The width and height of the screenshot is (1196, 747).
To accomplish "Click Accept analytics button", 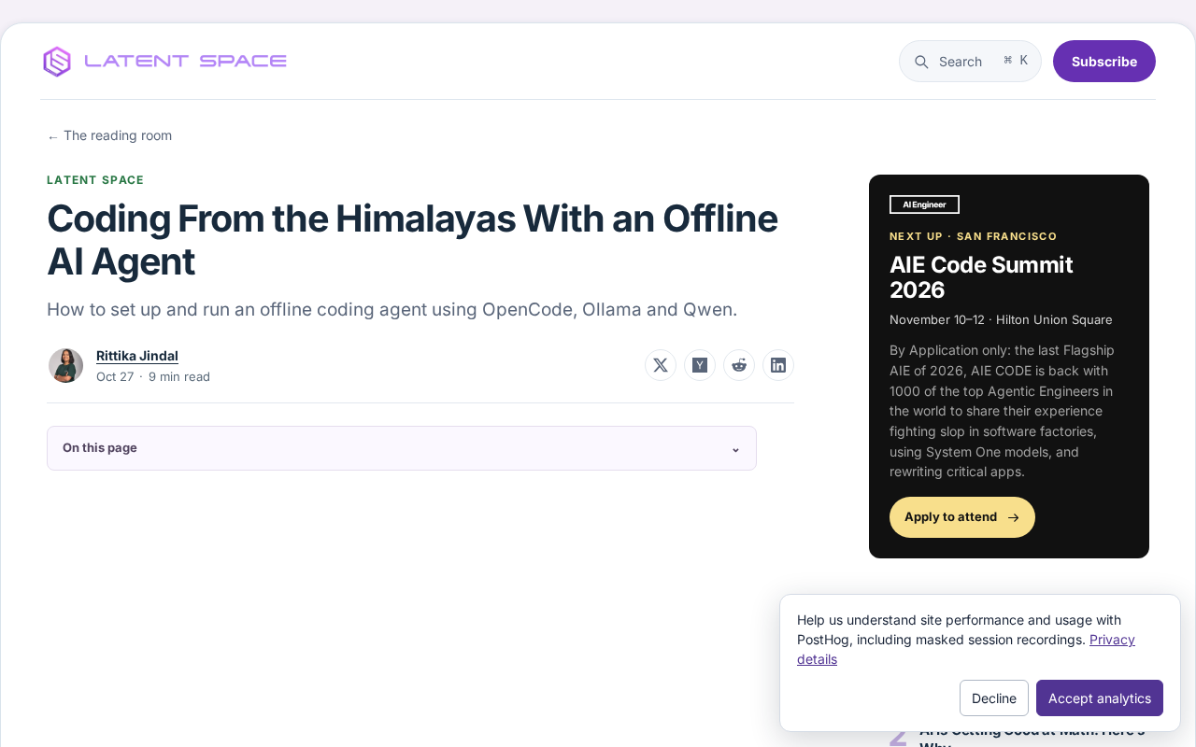I will tap(1100, 698).
